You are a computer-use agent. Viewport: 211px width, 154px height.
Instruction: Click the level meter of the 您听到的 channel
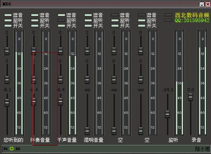click(19, 83)
